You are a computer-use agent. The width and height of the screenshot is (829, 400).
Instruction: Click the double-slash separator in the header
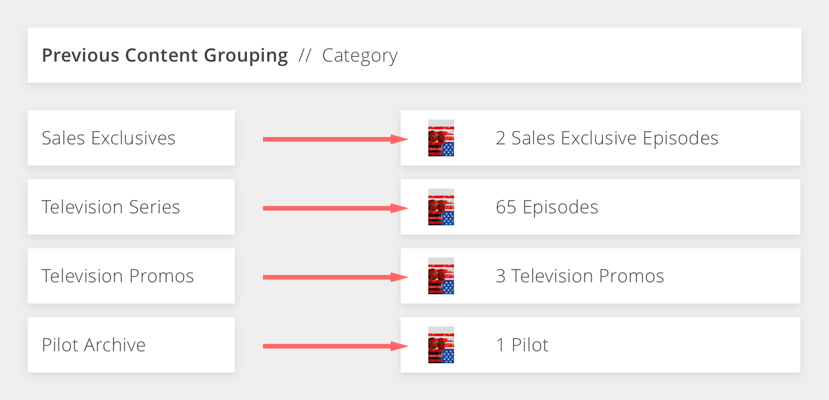pos(304,55)
